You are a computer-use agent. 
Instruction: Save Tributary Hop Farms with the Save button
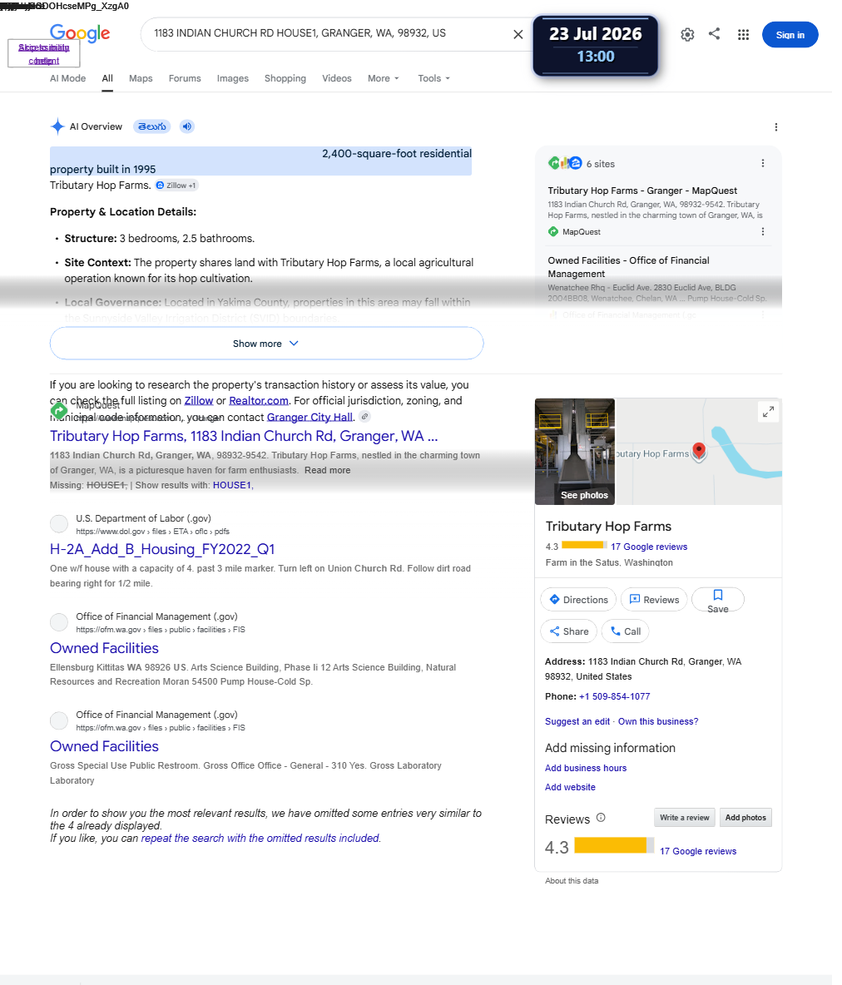[x=717, y=599]
